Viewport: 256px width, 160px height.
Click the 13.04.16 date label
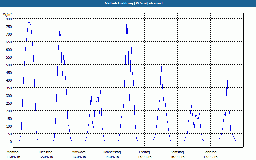[79, 157]
